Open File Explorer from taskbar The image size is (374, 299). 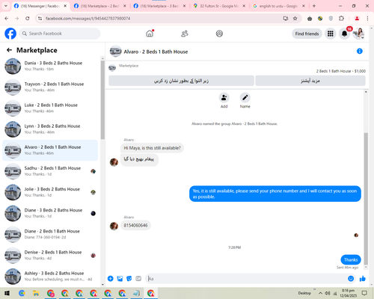click(x=36, y=293)
